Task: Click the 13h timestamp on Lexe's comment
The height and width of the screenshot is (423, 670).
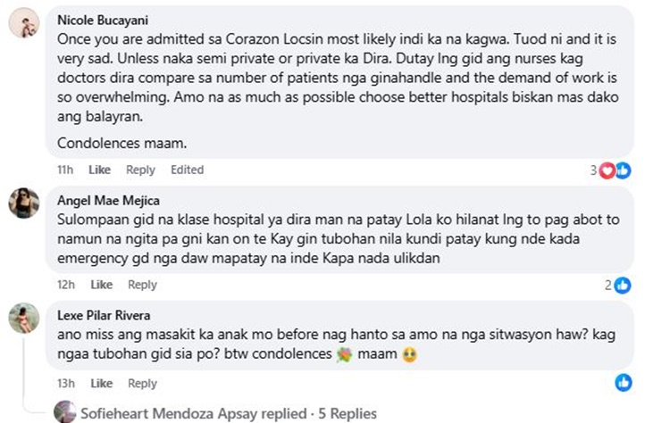Action: [64, 383]
